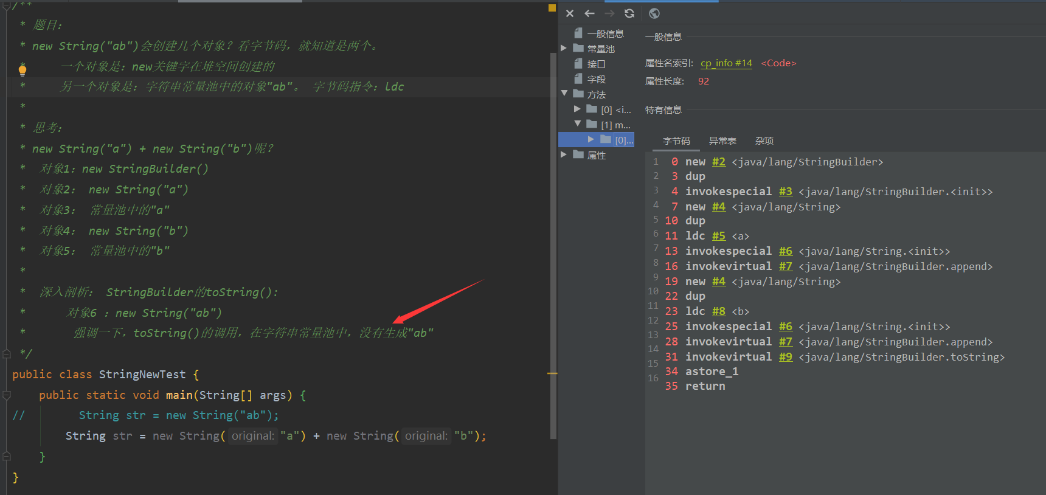This screenshot has height=495, width=1046.
Task: Click the 接口 file icon
Action: (x=578, y=63)
